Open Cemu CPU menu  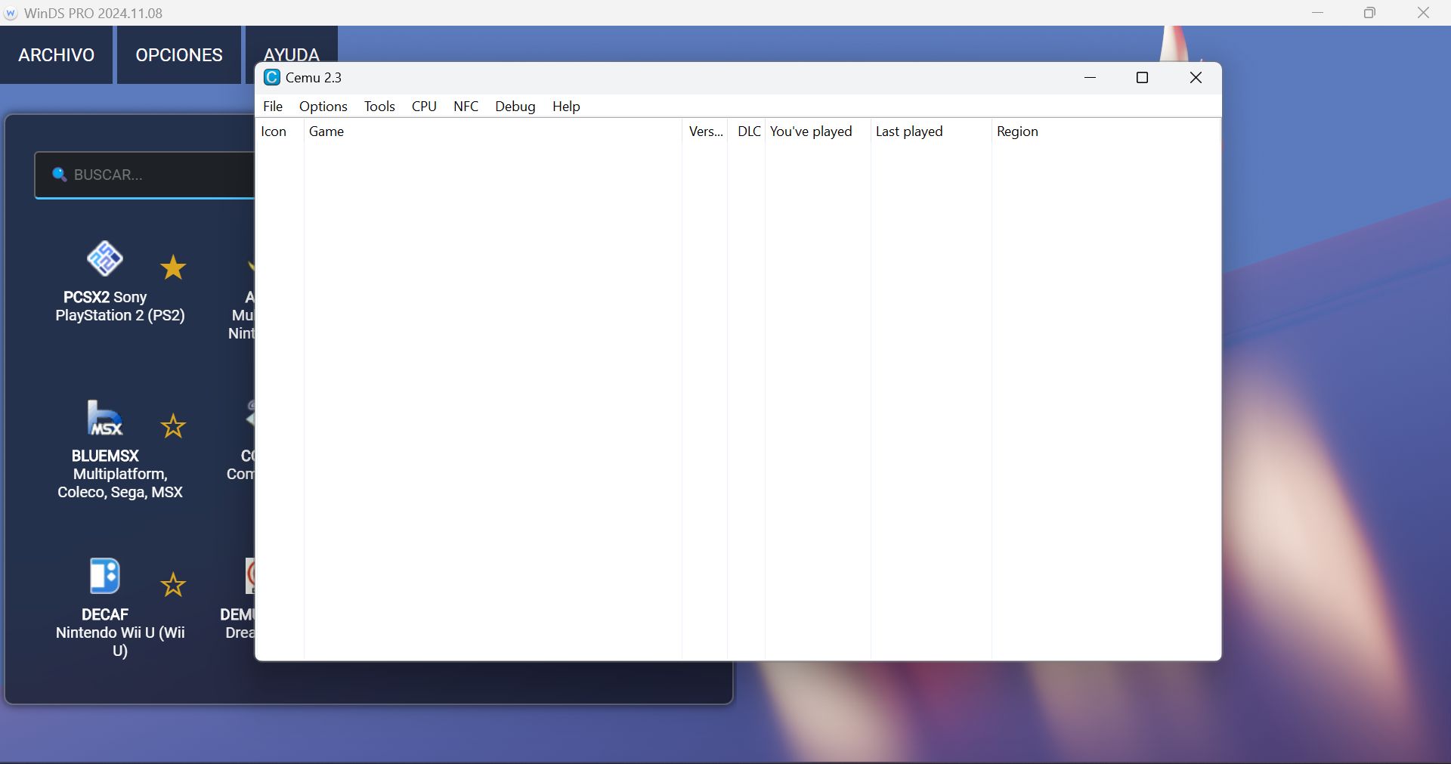pos(424,107)
